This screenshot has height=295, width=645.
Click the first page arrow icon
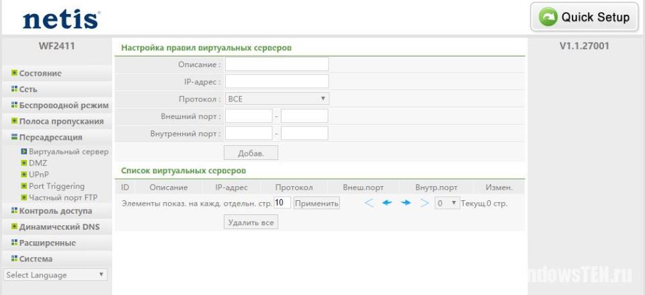pyautogui.click(x=370, y=203)
